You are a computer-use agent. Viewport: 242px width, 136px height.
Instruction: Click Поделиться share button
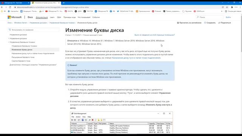coord(224,23)
